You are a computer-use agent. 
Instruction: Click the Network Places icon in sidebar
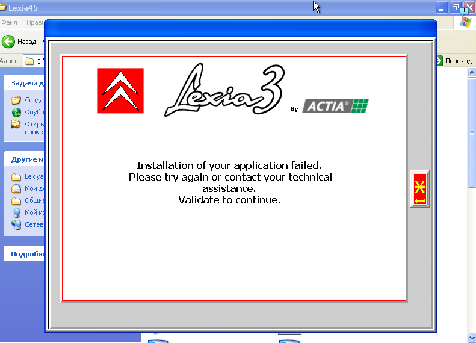[x=16, y=224]
